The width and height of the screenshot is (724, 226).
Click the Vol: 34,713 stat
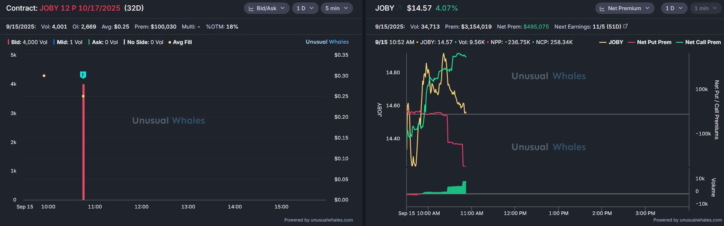pos(425,27)
